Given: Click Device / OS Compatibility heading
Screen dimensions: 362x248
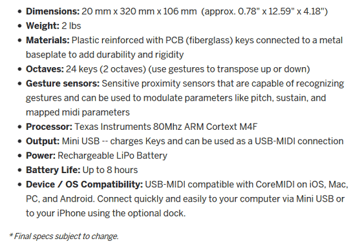Looking at the screenshot, I should (x=84, y=184).
